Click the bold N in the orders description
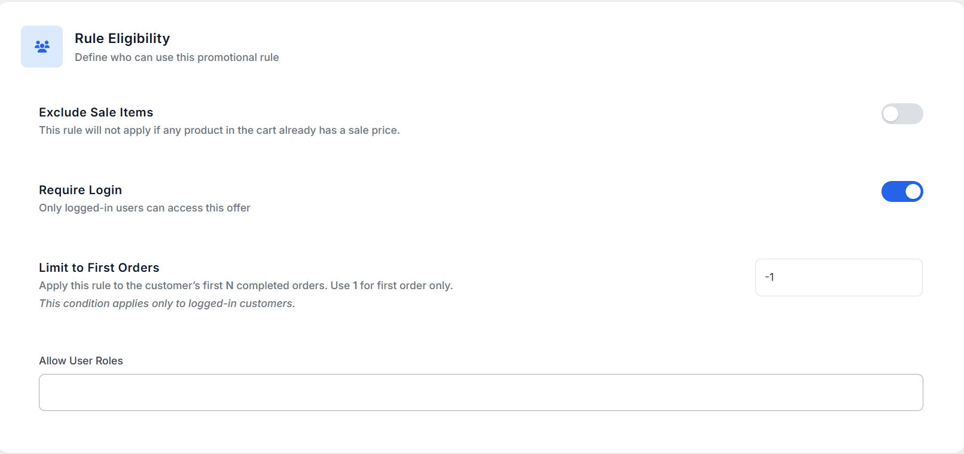This screenshot has height=454, width=964. click(230, 286)
